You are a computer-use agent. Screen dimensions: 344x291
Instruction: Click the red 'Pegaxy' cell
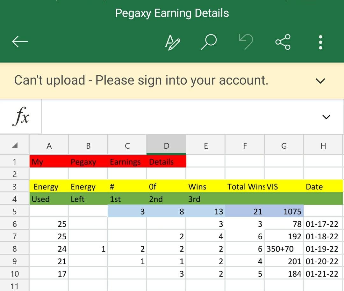88,161
